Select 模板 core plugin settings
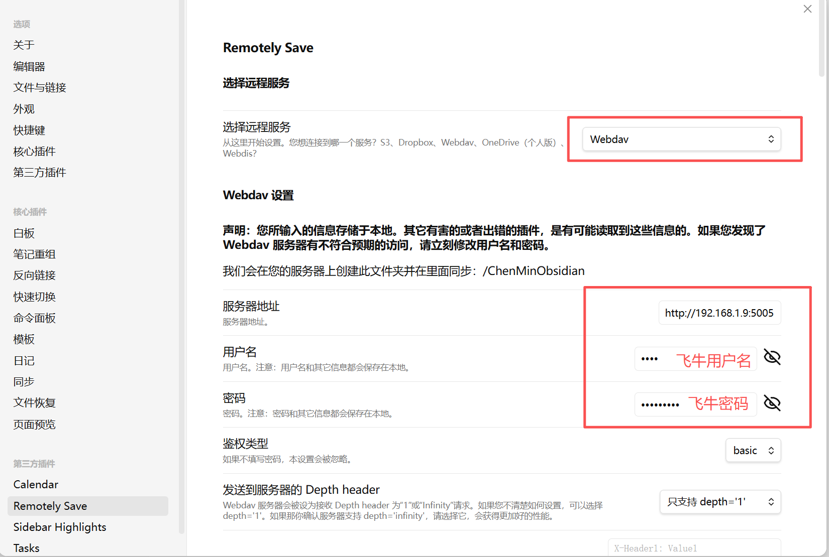Viewport: 829px width, 557px height. (x=24, y=339)
